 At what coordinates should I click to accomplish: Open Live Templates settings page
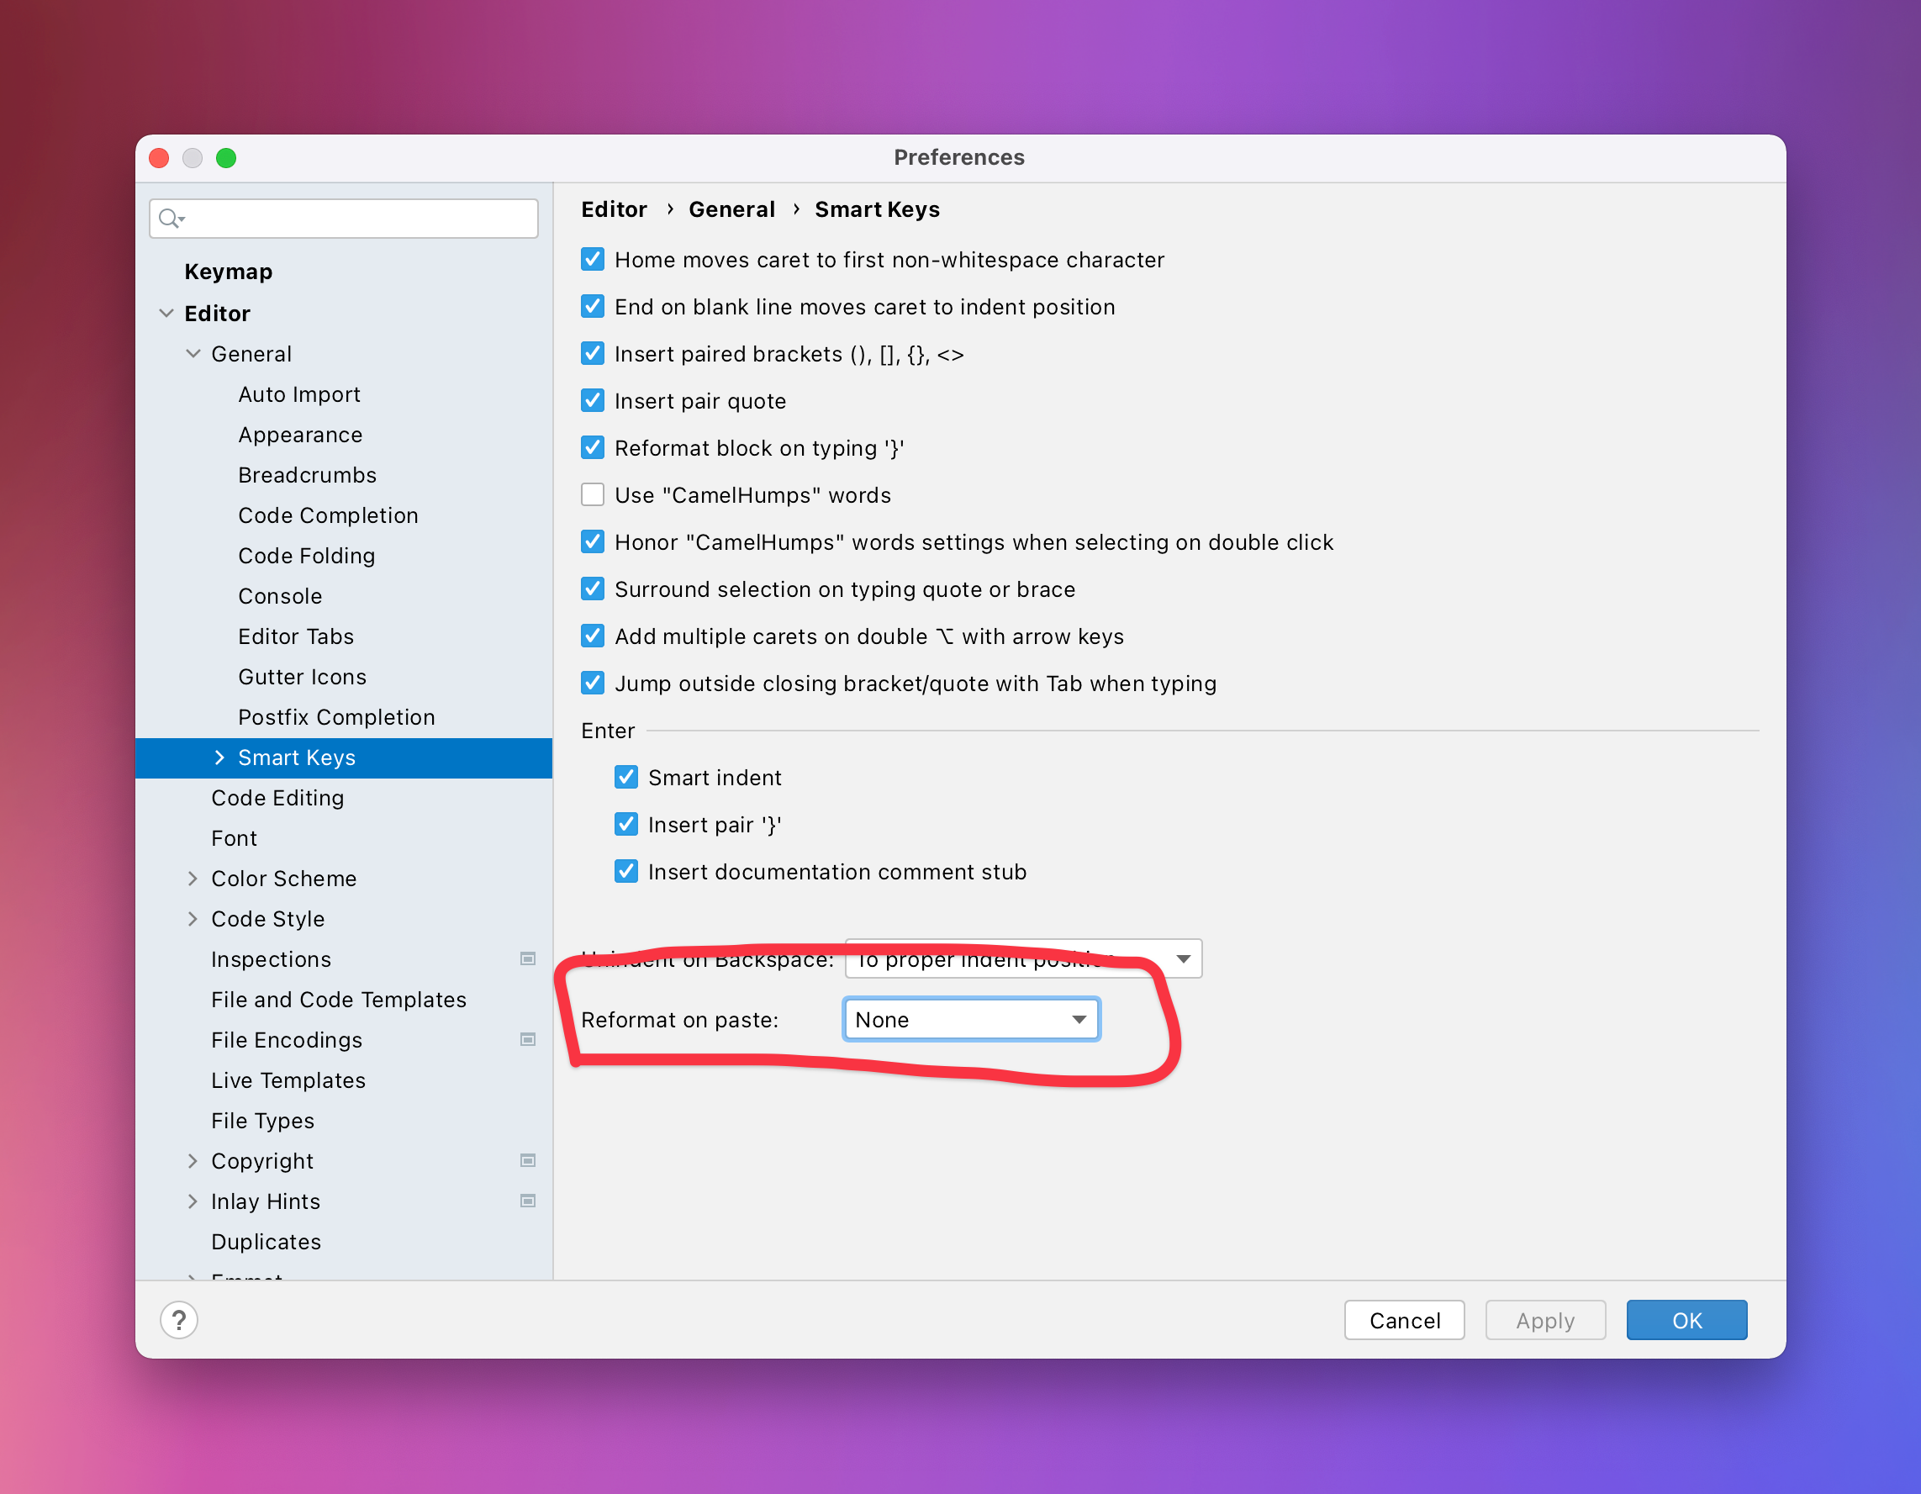[288, 1080]
